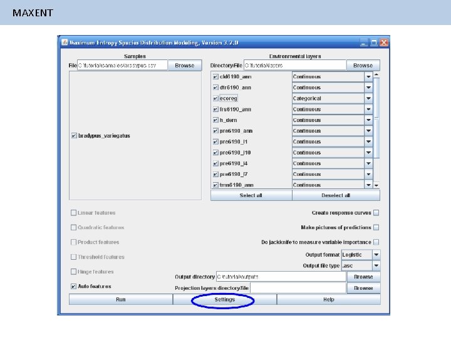The width and height of the screenshot is (451, 338).
Task: Toggle the h_dem layer checkbox
Action: [x=215, y=120]
